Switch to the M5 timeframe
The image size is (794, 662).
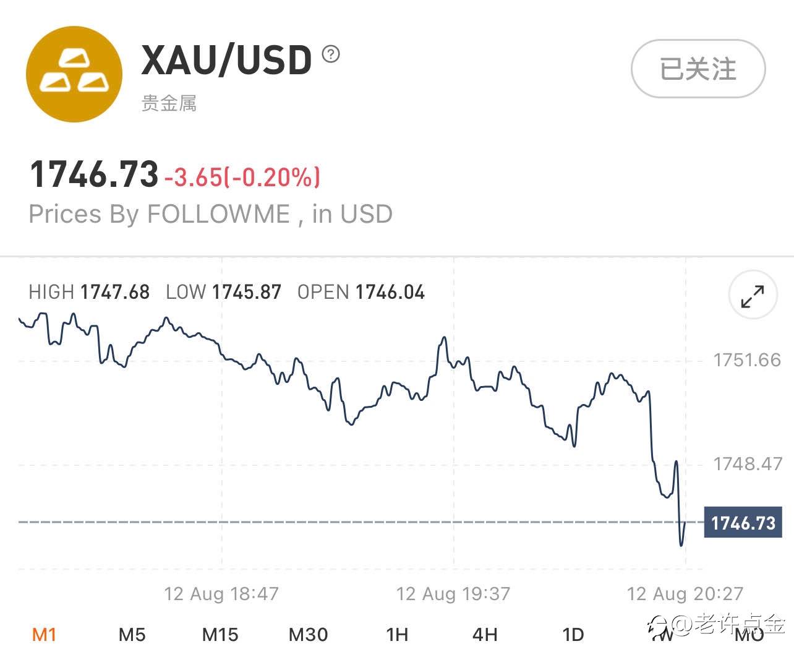pos(132,634)
